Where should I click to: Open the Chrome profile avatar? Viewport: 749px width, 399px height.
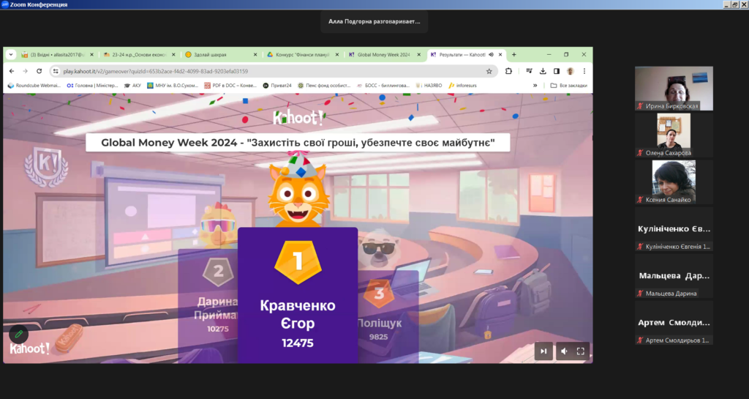(571, 71)
